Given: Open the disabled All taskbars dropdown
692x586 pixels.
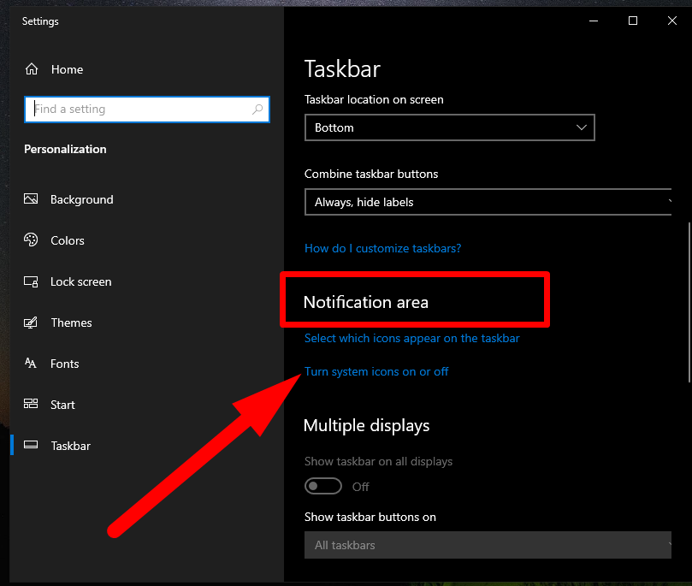Looking at the screenshot, I should 488,545.
